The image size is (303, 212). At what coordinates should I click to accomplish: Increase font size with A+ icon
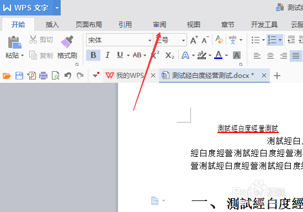pos(194,40)
